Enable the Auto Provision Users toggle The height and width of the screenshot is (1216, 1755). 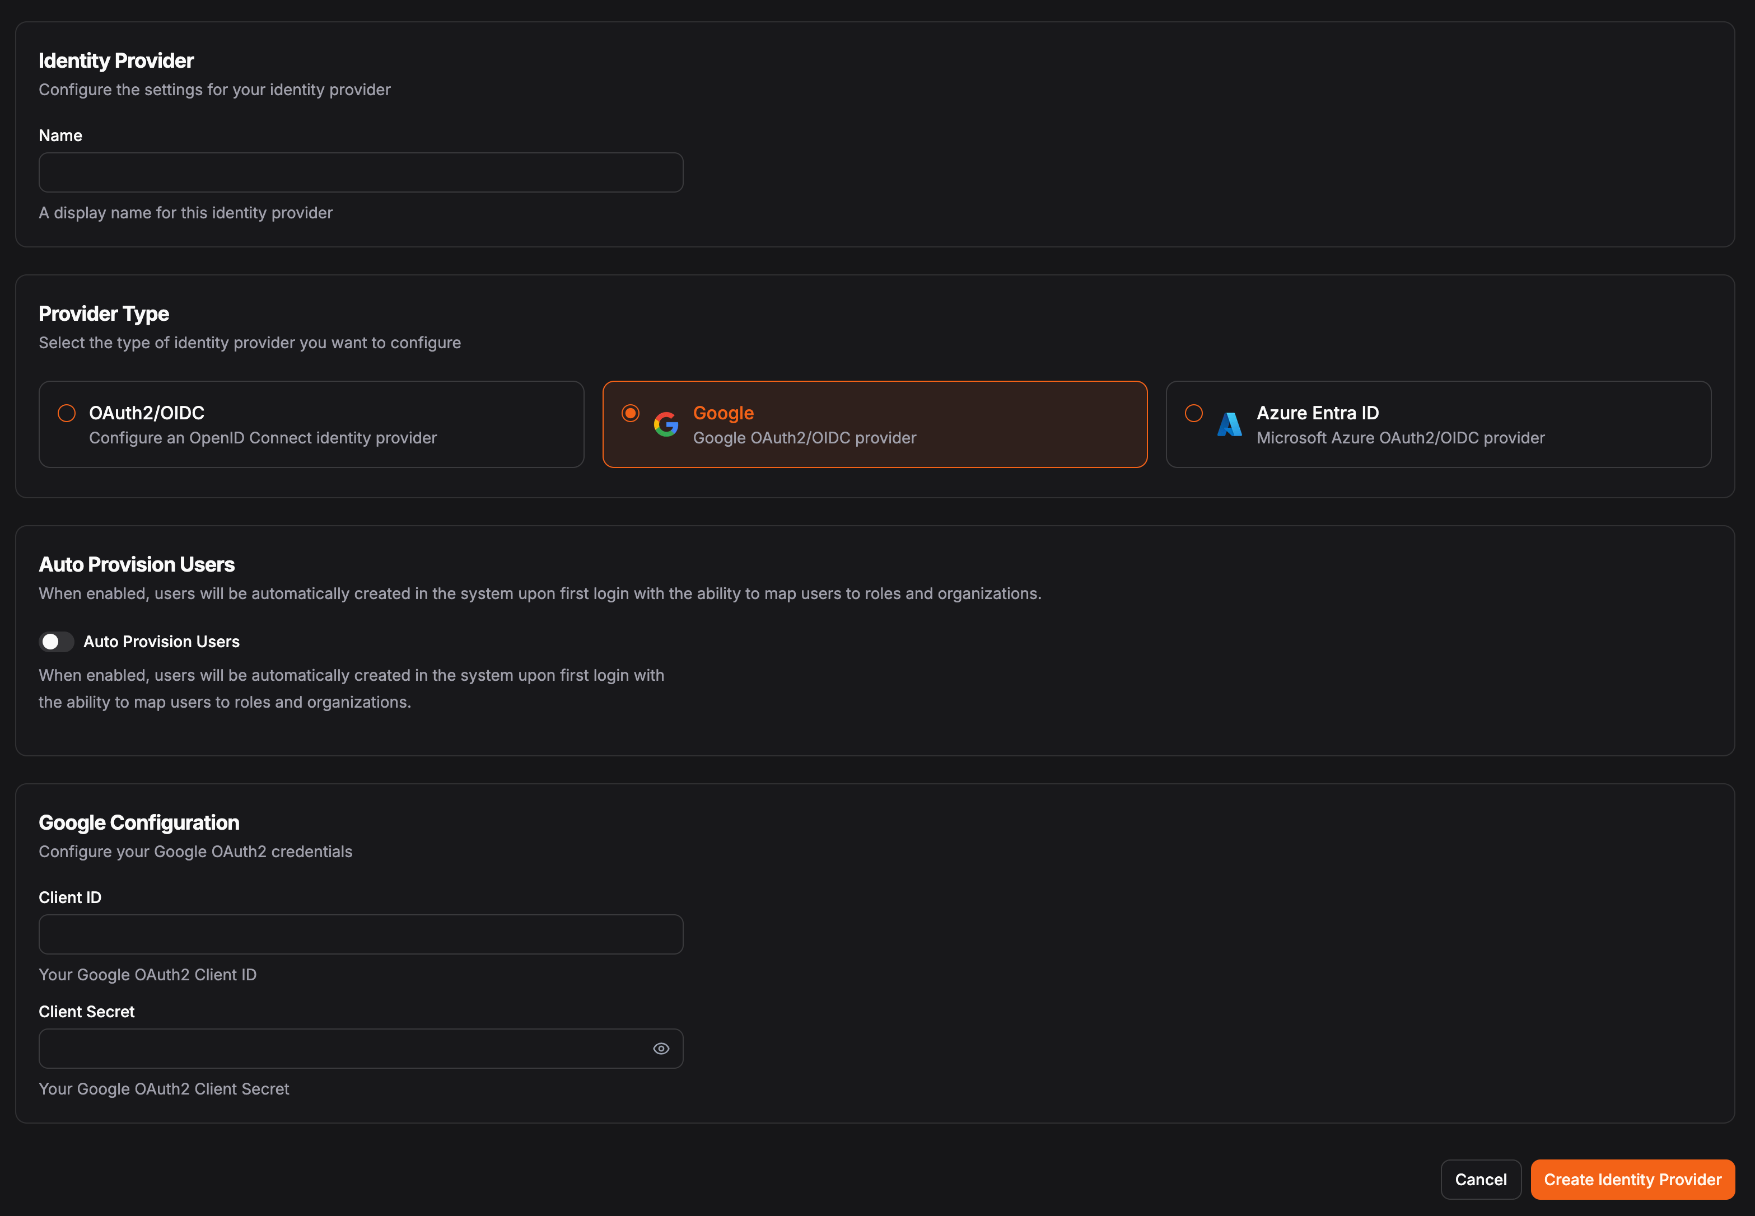[x=55, y=642]
